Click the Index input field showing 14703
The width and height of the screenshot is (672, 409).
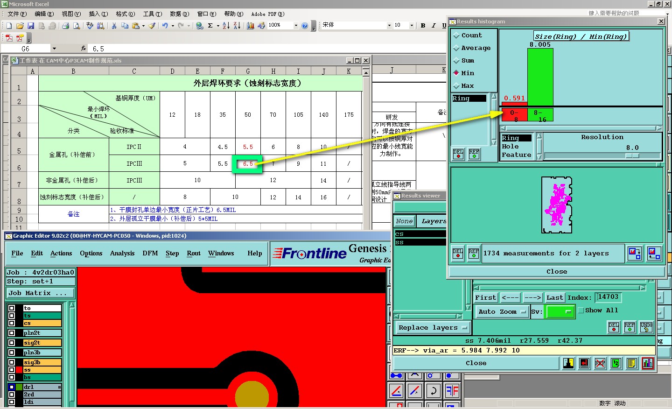(609, 297)
